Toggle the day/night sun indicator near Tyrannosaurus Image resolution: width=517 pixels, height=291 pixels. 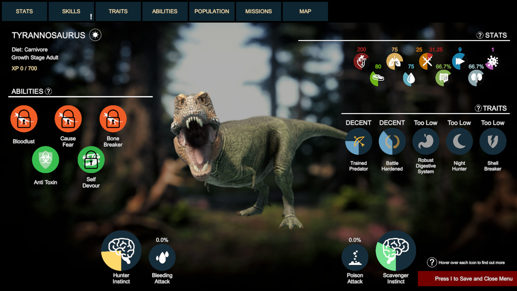[x=96, y=35]
